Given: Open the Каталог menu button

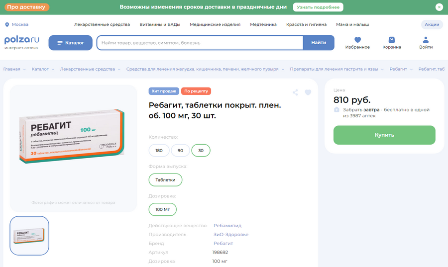Looking at the screenshot, I should pos(71,43).
